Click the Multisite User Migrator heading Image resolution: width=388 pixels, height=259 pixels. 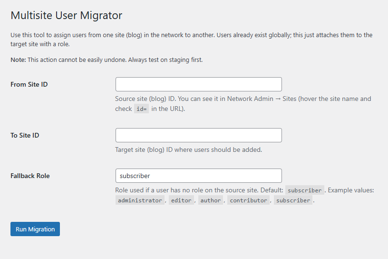click(x=66, y=15)
